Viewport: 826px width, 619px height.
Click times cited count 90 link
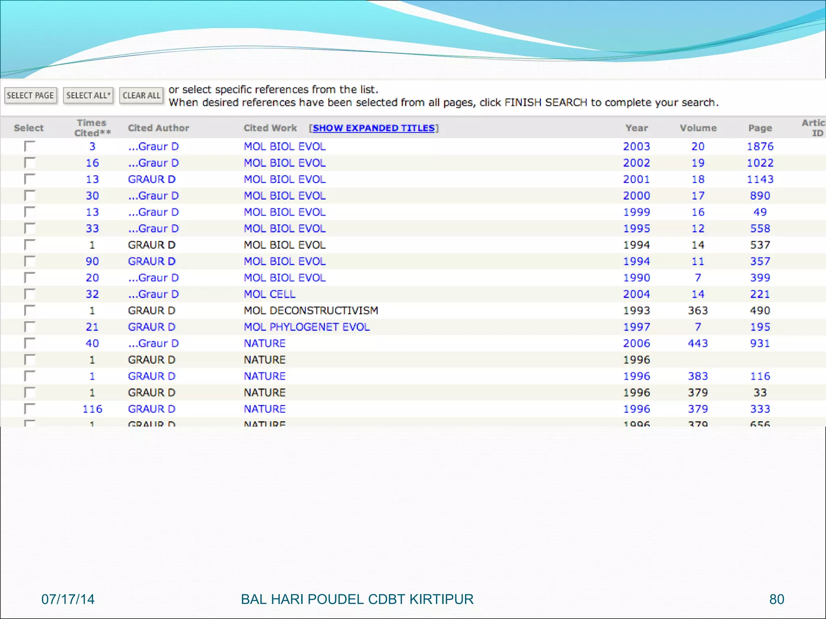click(92, 261)
